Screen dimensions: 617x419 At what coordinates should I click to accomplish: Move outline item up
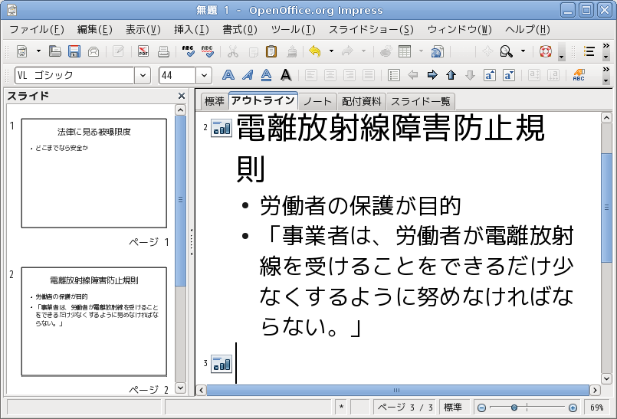[x=451, y=75]
